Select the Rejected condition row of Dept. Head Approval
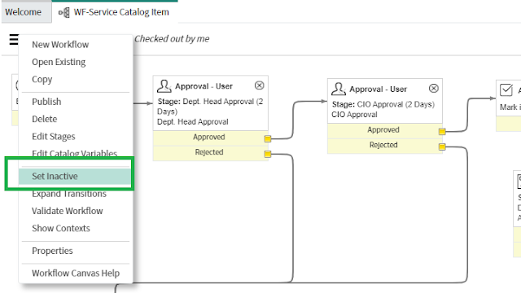521x293 pixels. click(210, 152)
